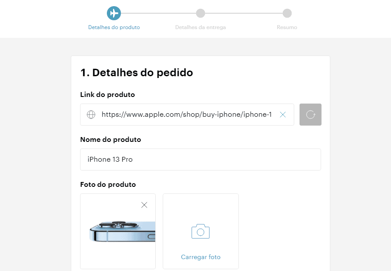
Task: Click the globe icon in link field
Action: pyautogui.click(x=91, y=115)
